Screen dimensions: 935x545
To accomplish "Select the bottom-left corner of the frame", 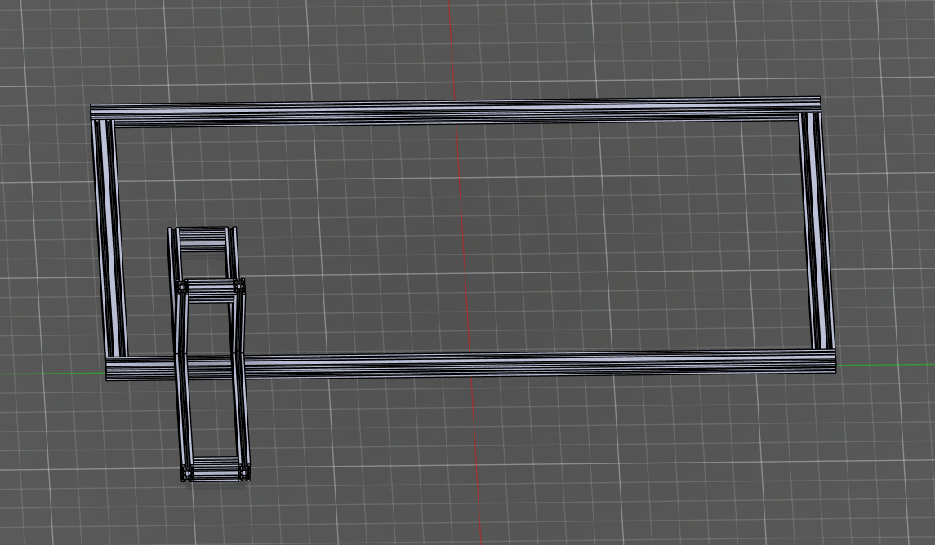I will click(x=117, y=369).
